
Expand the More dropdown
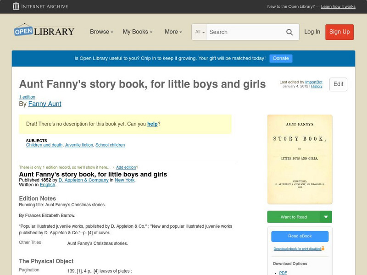(x=172, y=32)
